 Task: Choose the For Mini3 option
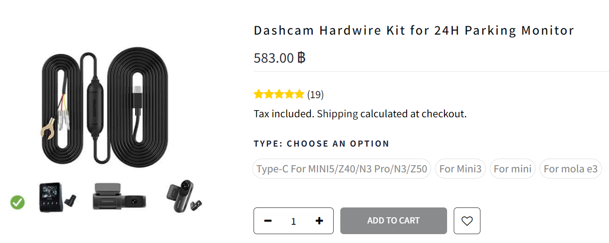point(460,169)
